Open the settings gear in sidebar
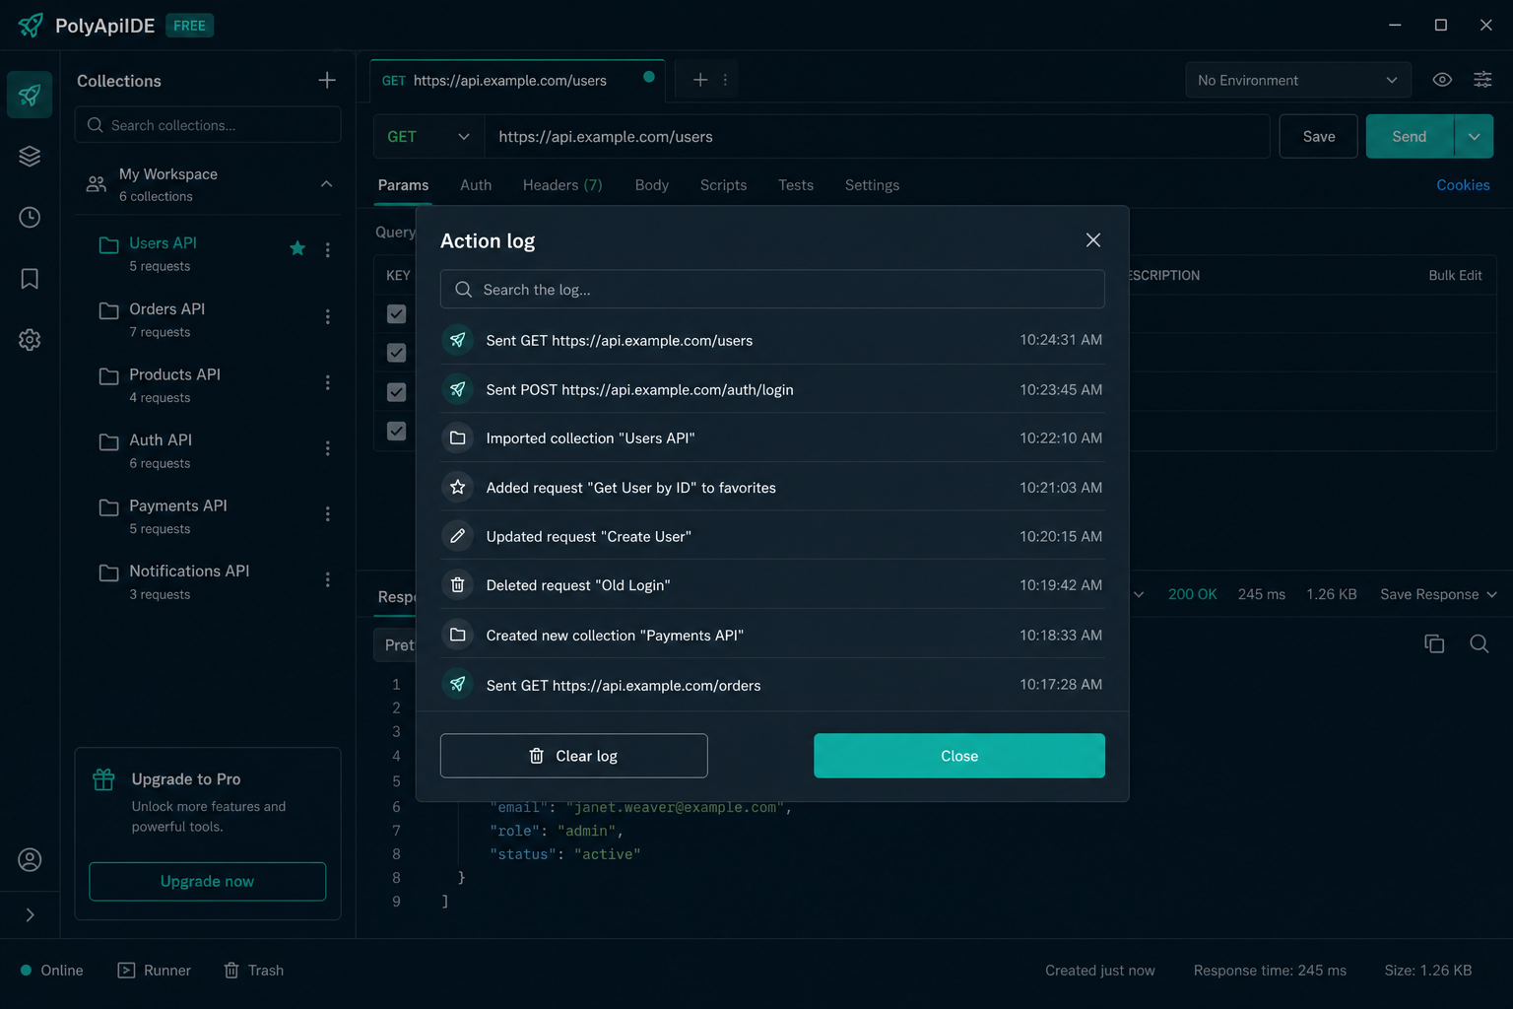The height and width of the screenshot is (1009, 1513). [x=30, y=340]
